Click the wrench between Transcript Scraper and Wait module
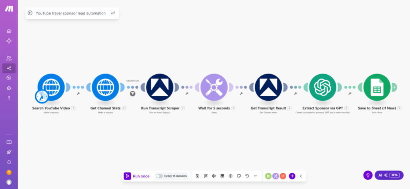The width and height of the screenshot is (410, 189). click(187, 93)
